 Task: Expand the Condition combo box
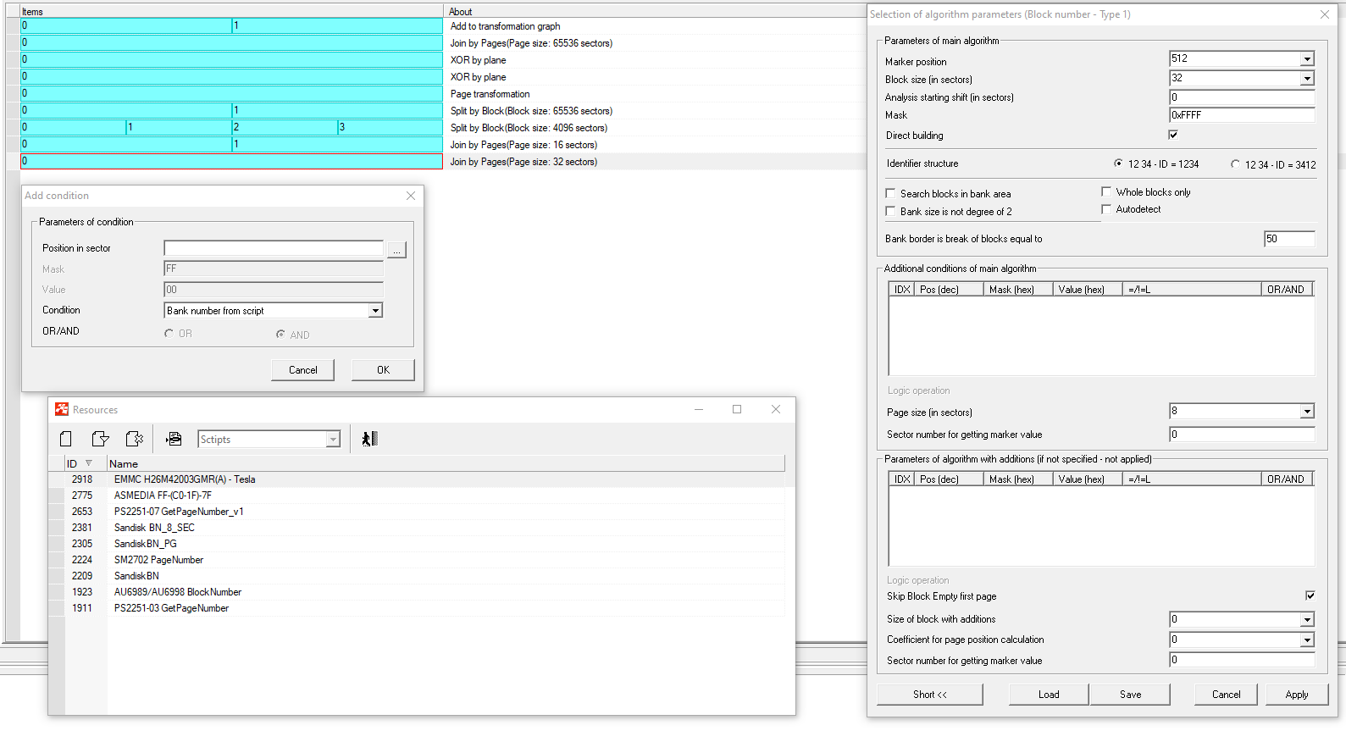pyautogui.click(x=375, y=311)
